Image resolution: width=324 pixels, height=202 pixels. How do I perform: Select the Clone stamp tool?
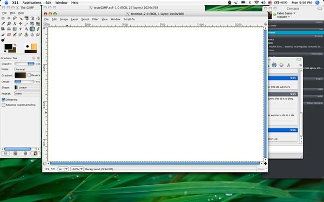point(26,34)
